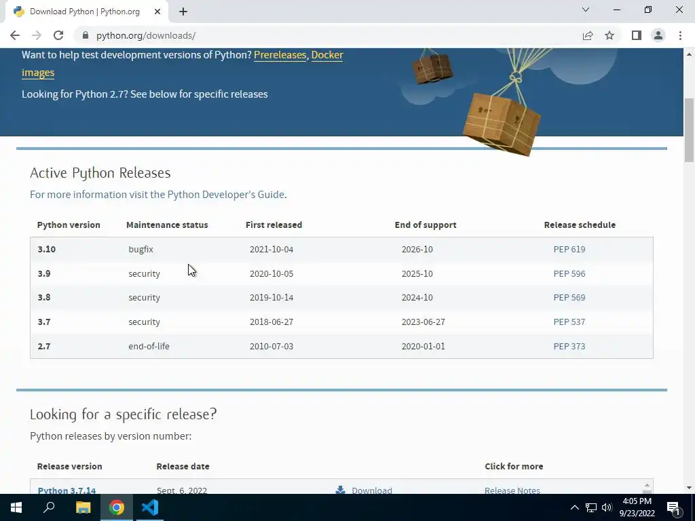Reload the python.org downloads page

coord(58,35)
